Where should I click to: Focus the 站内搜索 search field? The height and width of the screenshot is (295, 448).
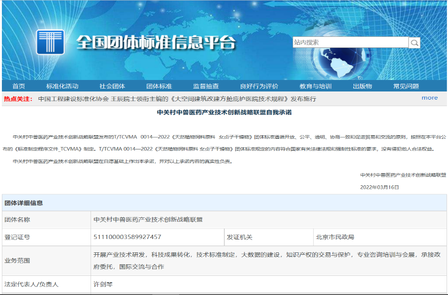(351, 42)
